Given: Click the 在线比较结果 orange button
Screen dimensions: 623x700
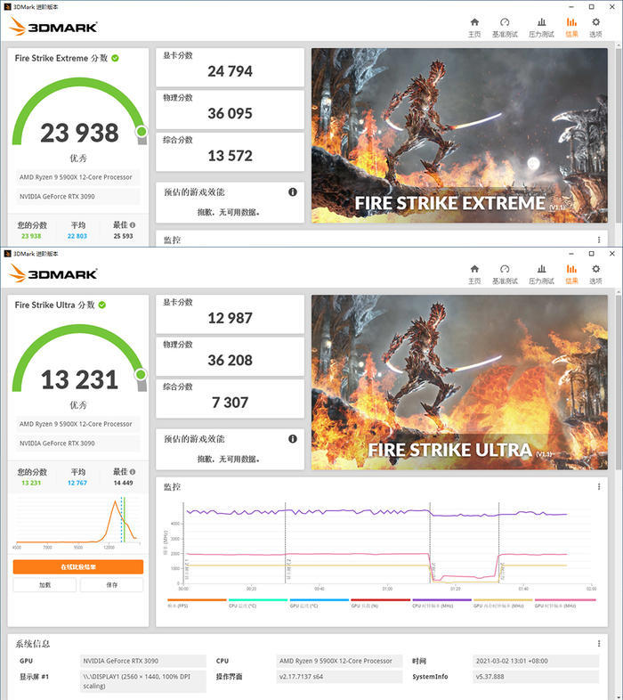Looking at the screenshot, I should (x=78, y=567).
